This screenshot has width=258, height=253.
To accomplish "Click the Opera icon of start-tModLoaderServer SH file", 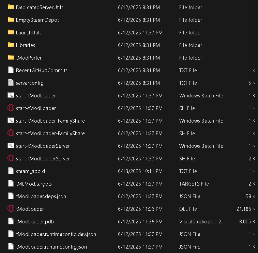I will [x=11, y=158].
